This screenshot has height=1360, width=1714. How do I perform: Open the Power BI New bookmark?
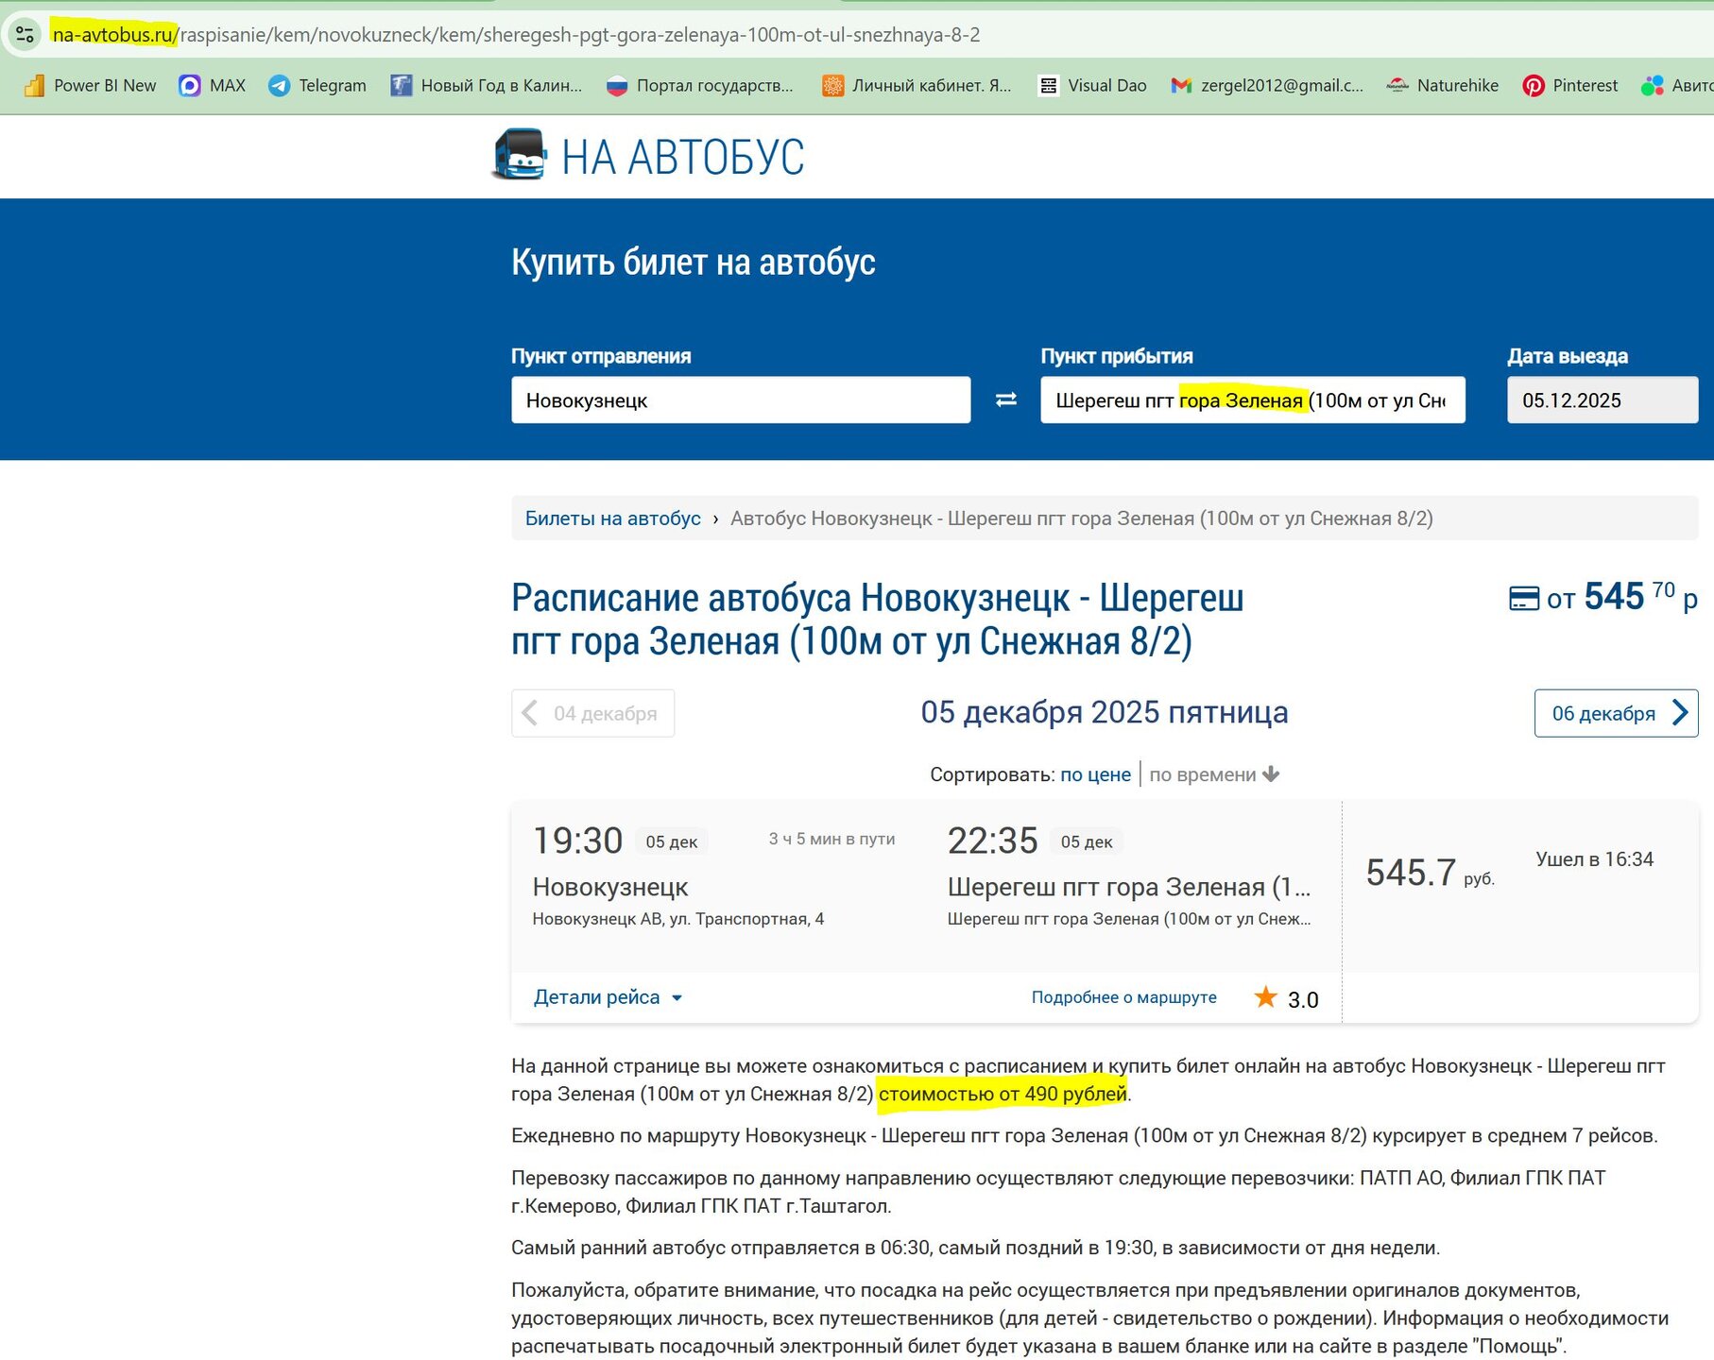91,86
